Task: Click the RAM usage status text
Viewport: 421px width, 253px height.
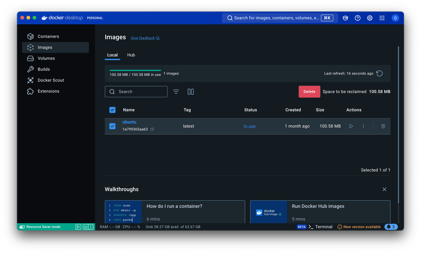Action: pos(110,227)
